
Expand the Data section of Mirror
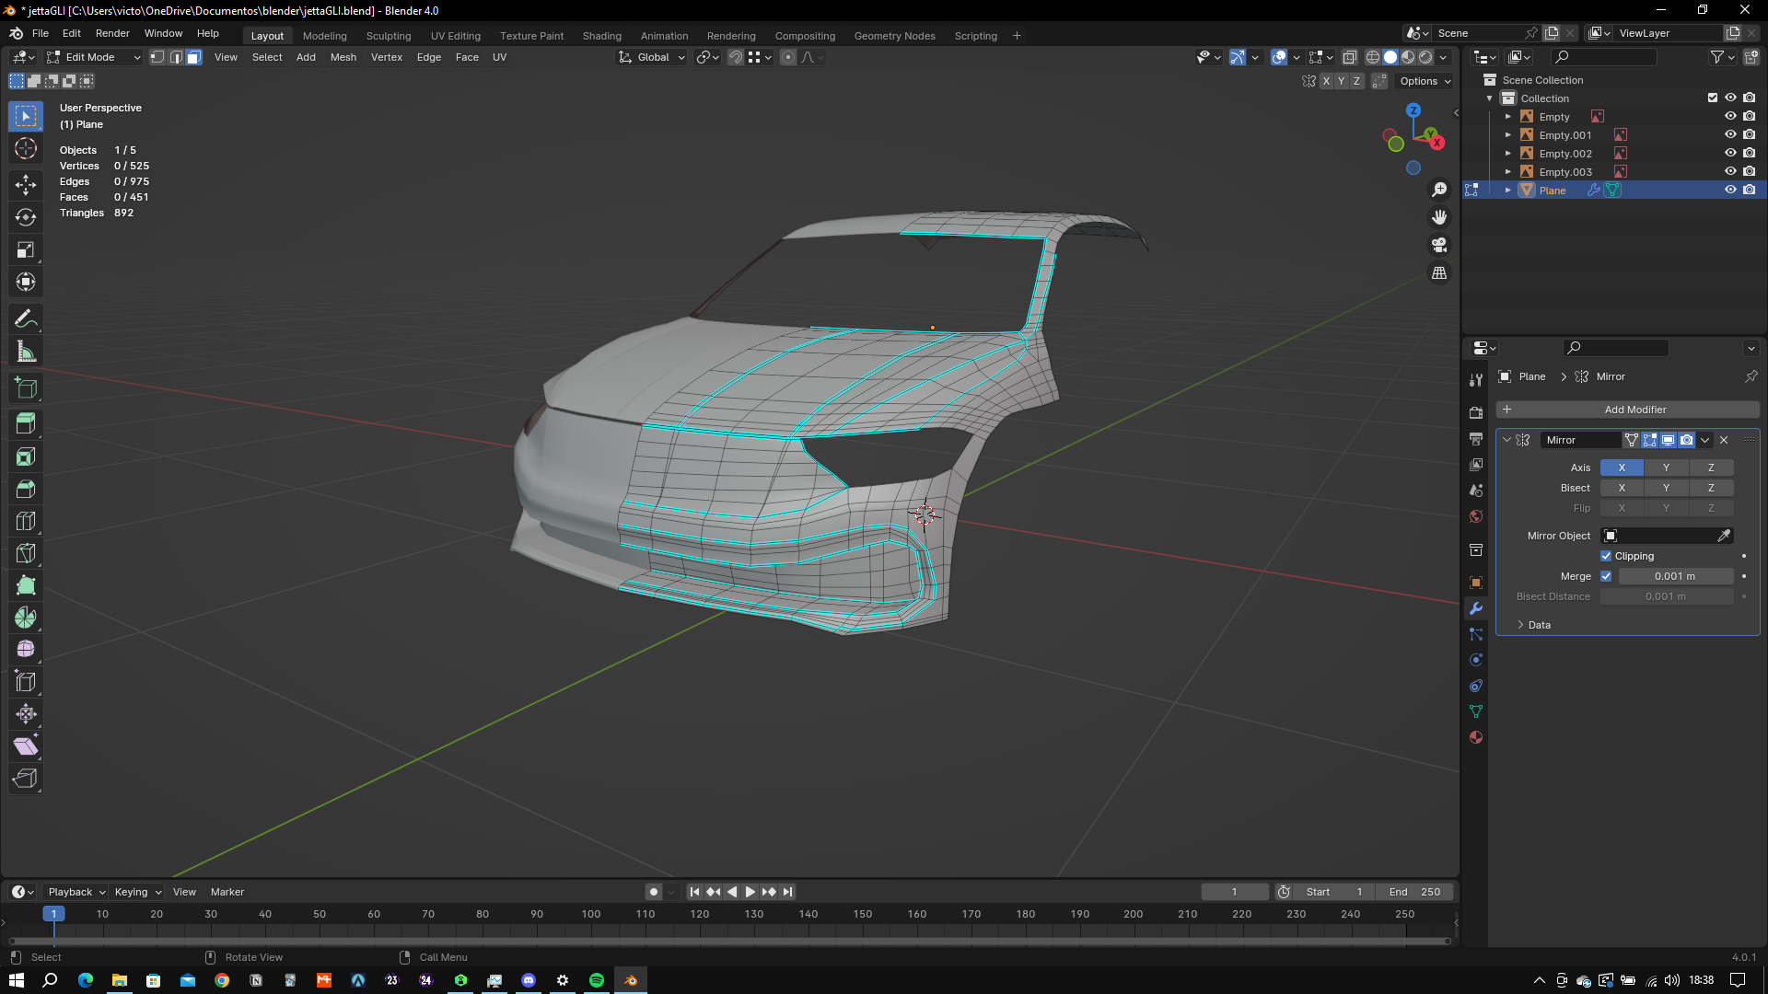point(1539,625)
